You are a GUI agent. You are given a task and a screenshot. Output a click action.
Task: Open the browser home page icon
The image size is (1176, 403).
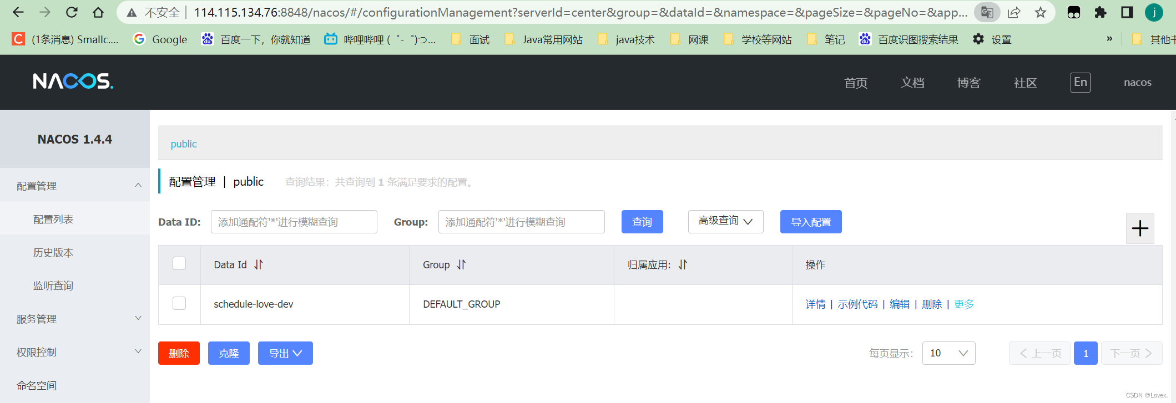(98, 12)
